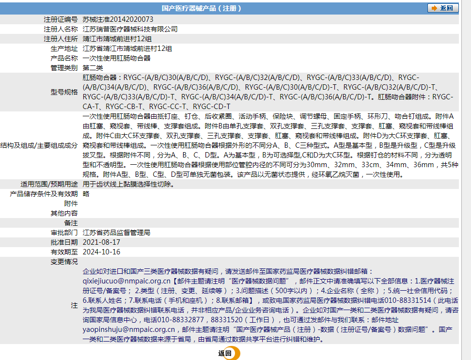The image size is (471, 360).
Task: Click registrant address 靖江市靖城前进村12组
Action: pos(117,39)
